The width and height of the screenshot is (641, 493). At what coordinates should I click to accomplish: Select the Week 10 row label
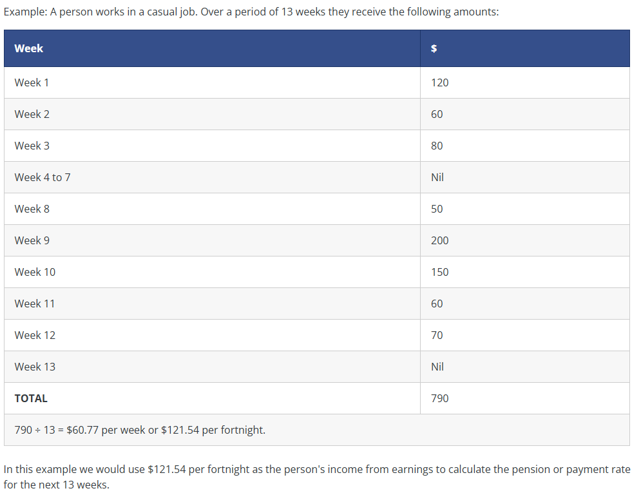pos(35,272)
